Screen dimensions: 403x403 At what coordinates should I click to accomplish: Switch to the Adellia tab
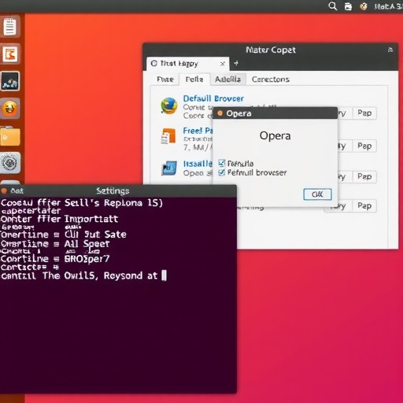(x=227, y=79)
